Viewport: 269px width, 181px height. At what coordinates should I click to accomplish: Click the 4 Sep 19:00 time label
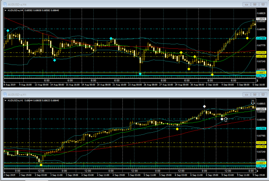coord(119,175)
